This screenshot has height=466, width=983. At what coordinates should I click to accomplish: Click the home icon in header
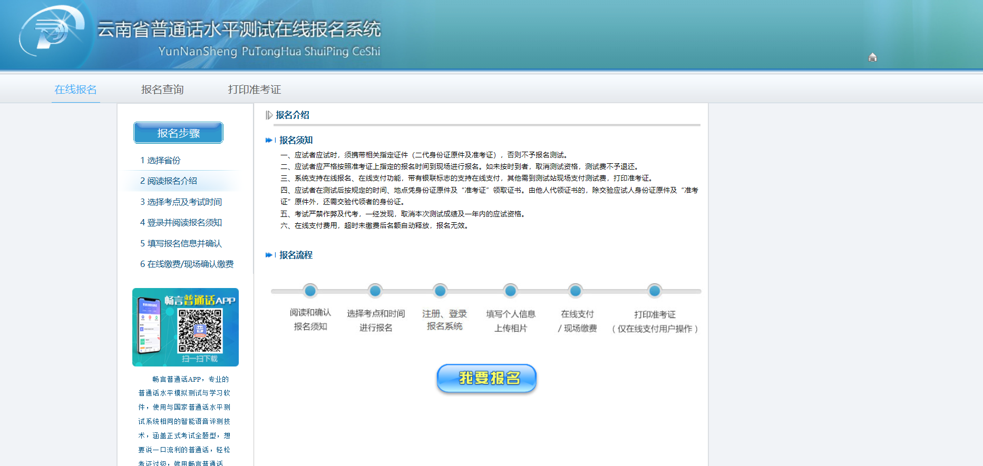click(872, 57)
